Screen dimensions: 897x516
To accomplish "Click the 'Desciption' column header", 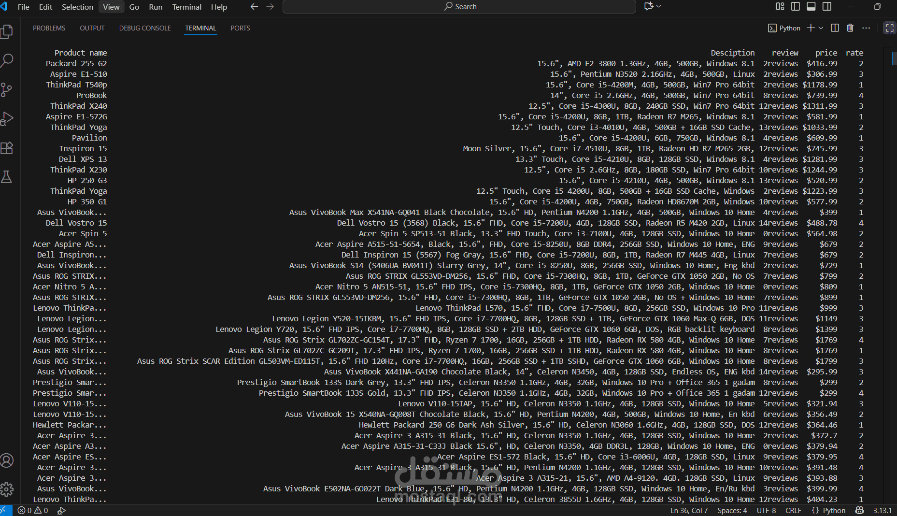I will (x=732, y=53).
